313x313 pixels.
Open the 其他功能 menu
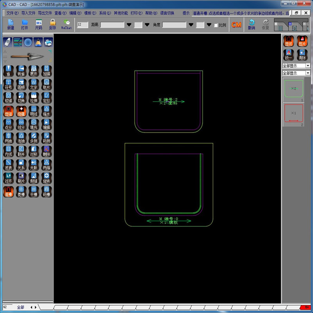click(x=121, y=13)
